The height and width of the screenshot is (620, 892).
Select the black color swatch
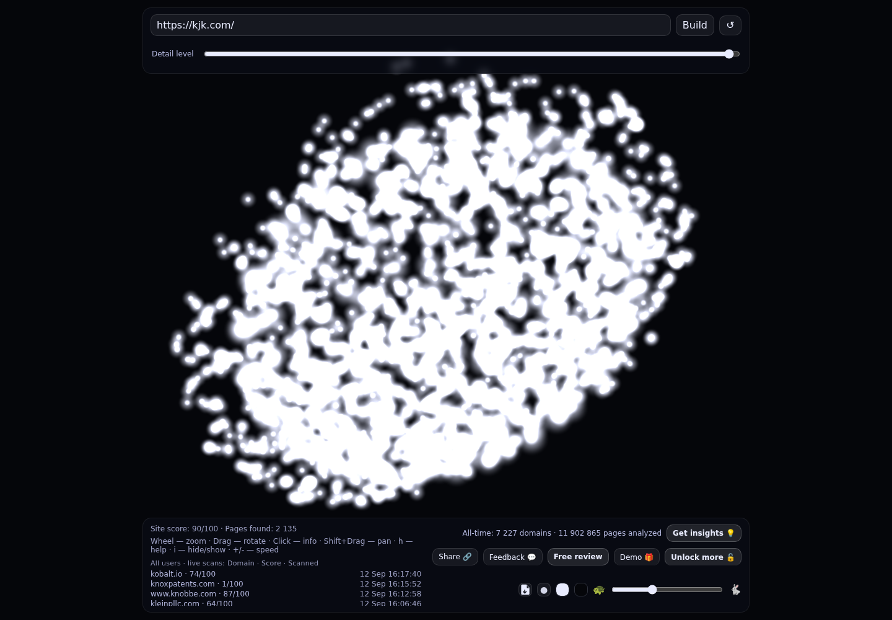click(x=581, y=590)
